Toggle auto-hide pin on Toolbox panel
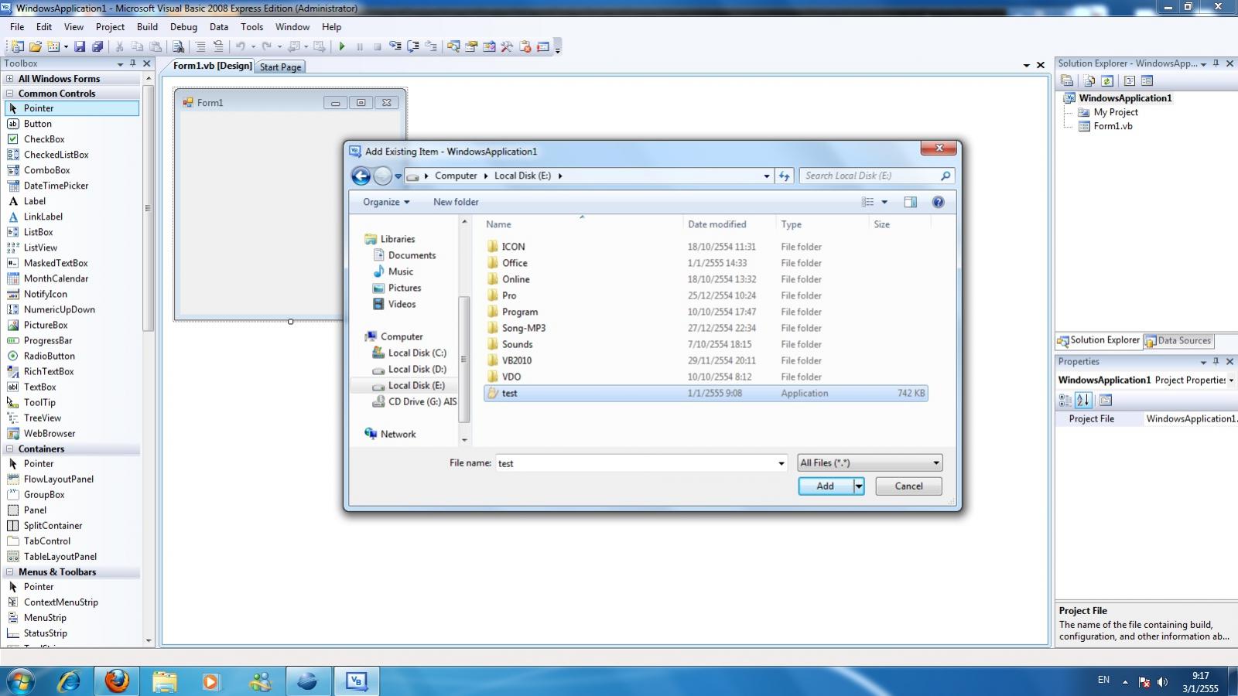 click(133, 63)
